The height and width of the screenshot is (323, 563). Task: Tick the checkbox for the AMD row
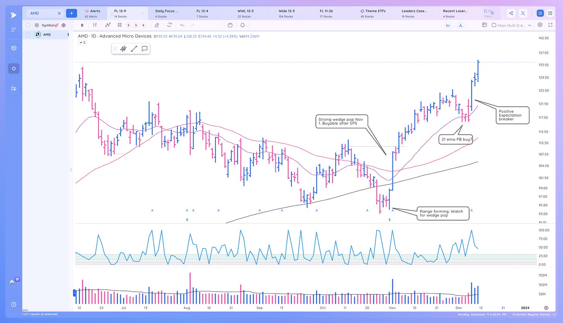tap(28, 34)
